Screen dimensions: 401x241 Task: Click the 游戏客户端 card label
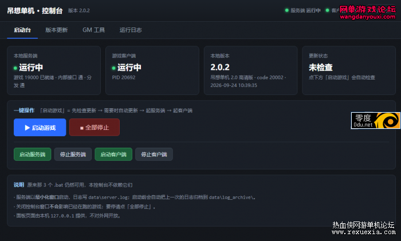pyautogui.click(x=124, y=56)
